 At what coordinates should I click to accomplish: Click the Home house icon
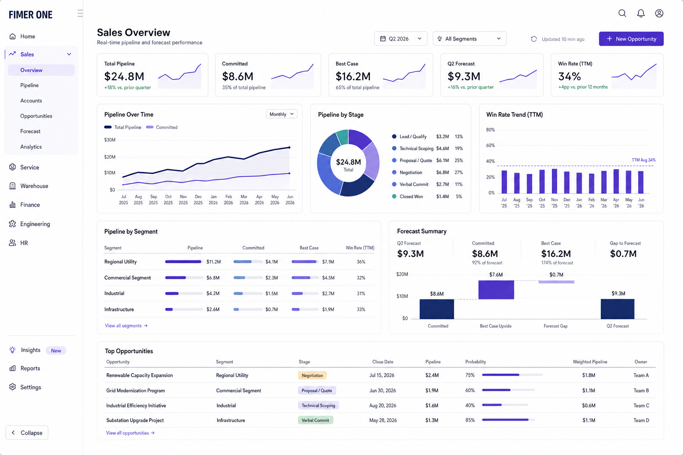pos(12,36)
